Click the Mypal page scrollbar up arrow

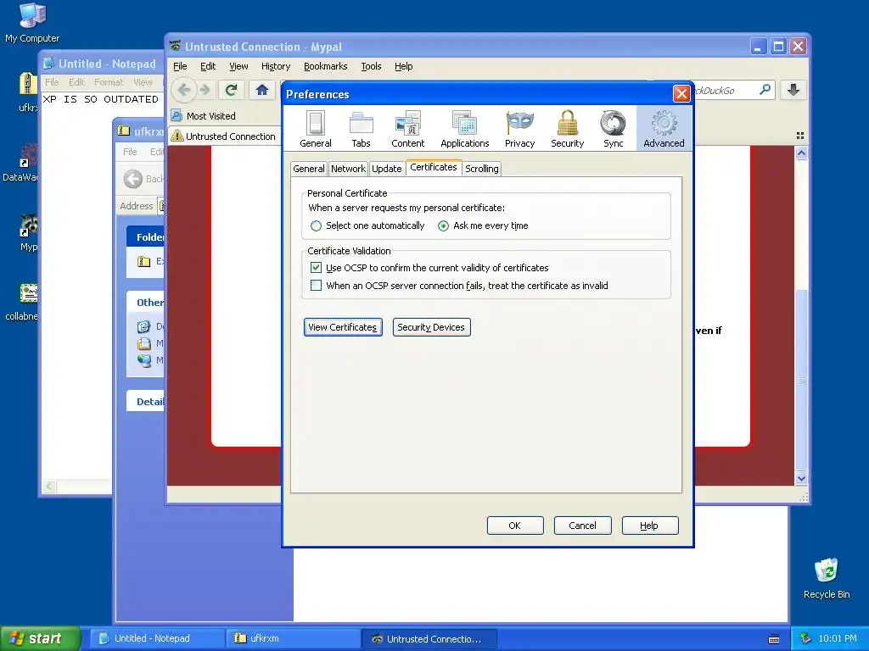(801, 153)
